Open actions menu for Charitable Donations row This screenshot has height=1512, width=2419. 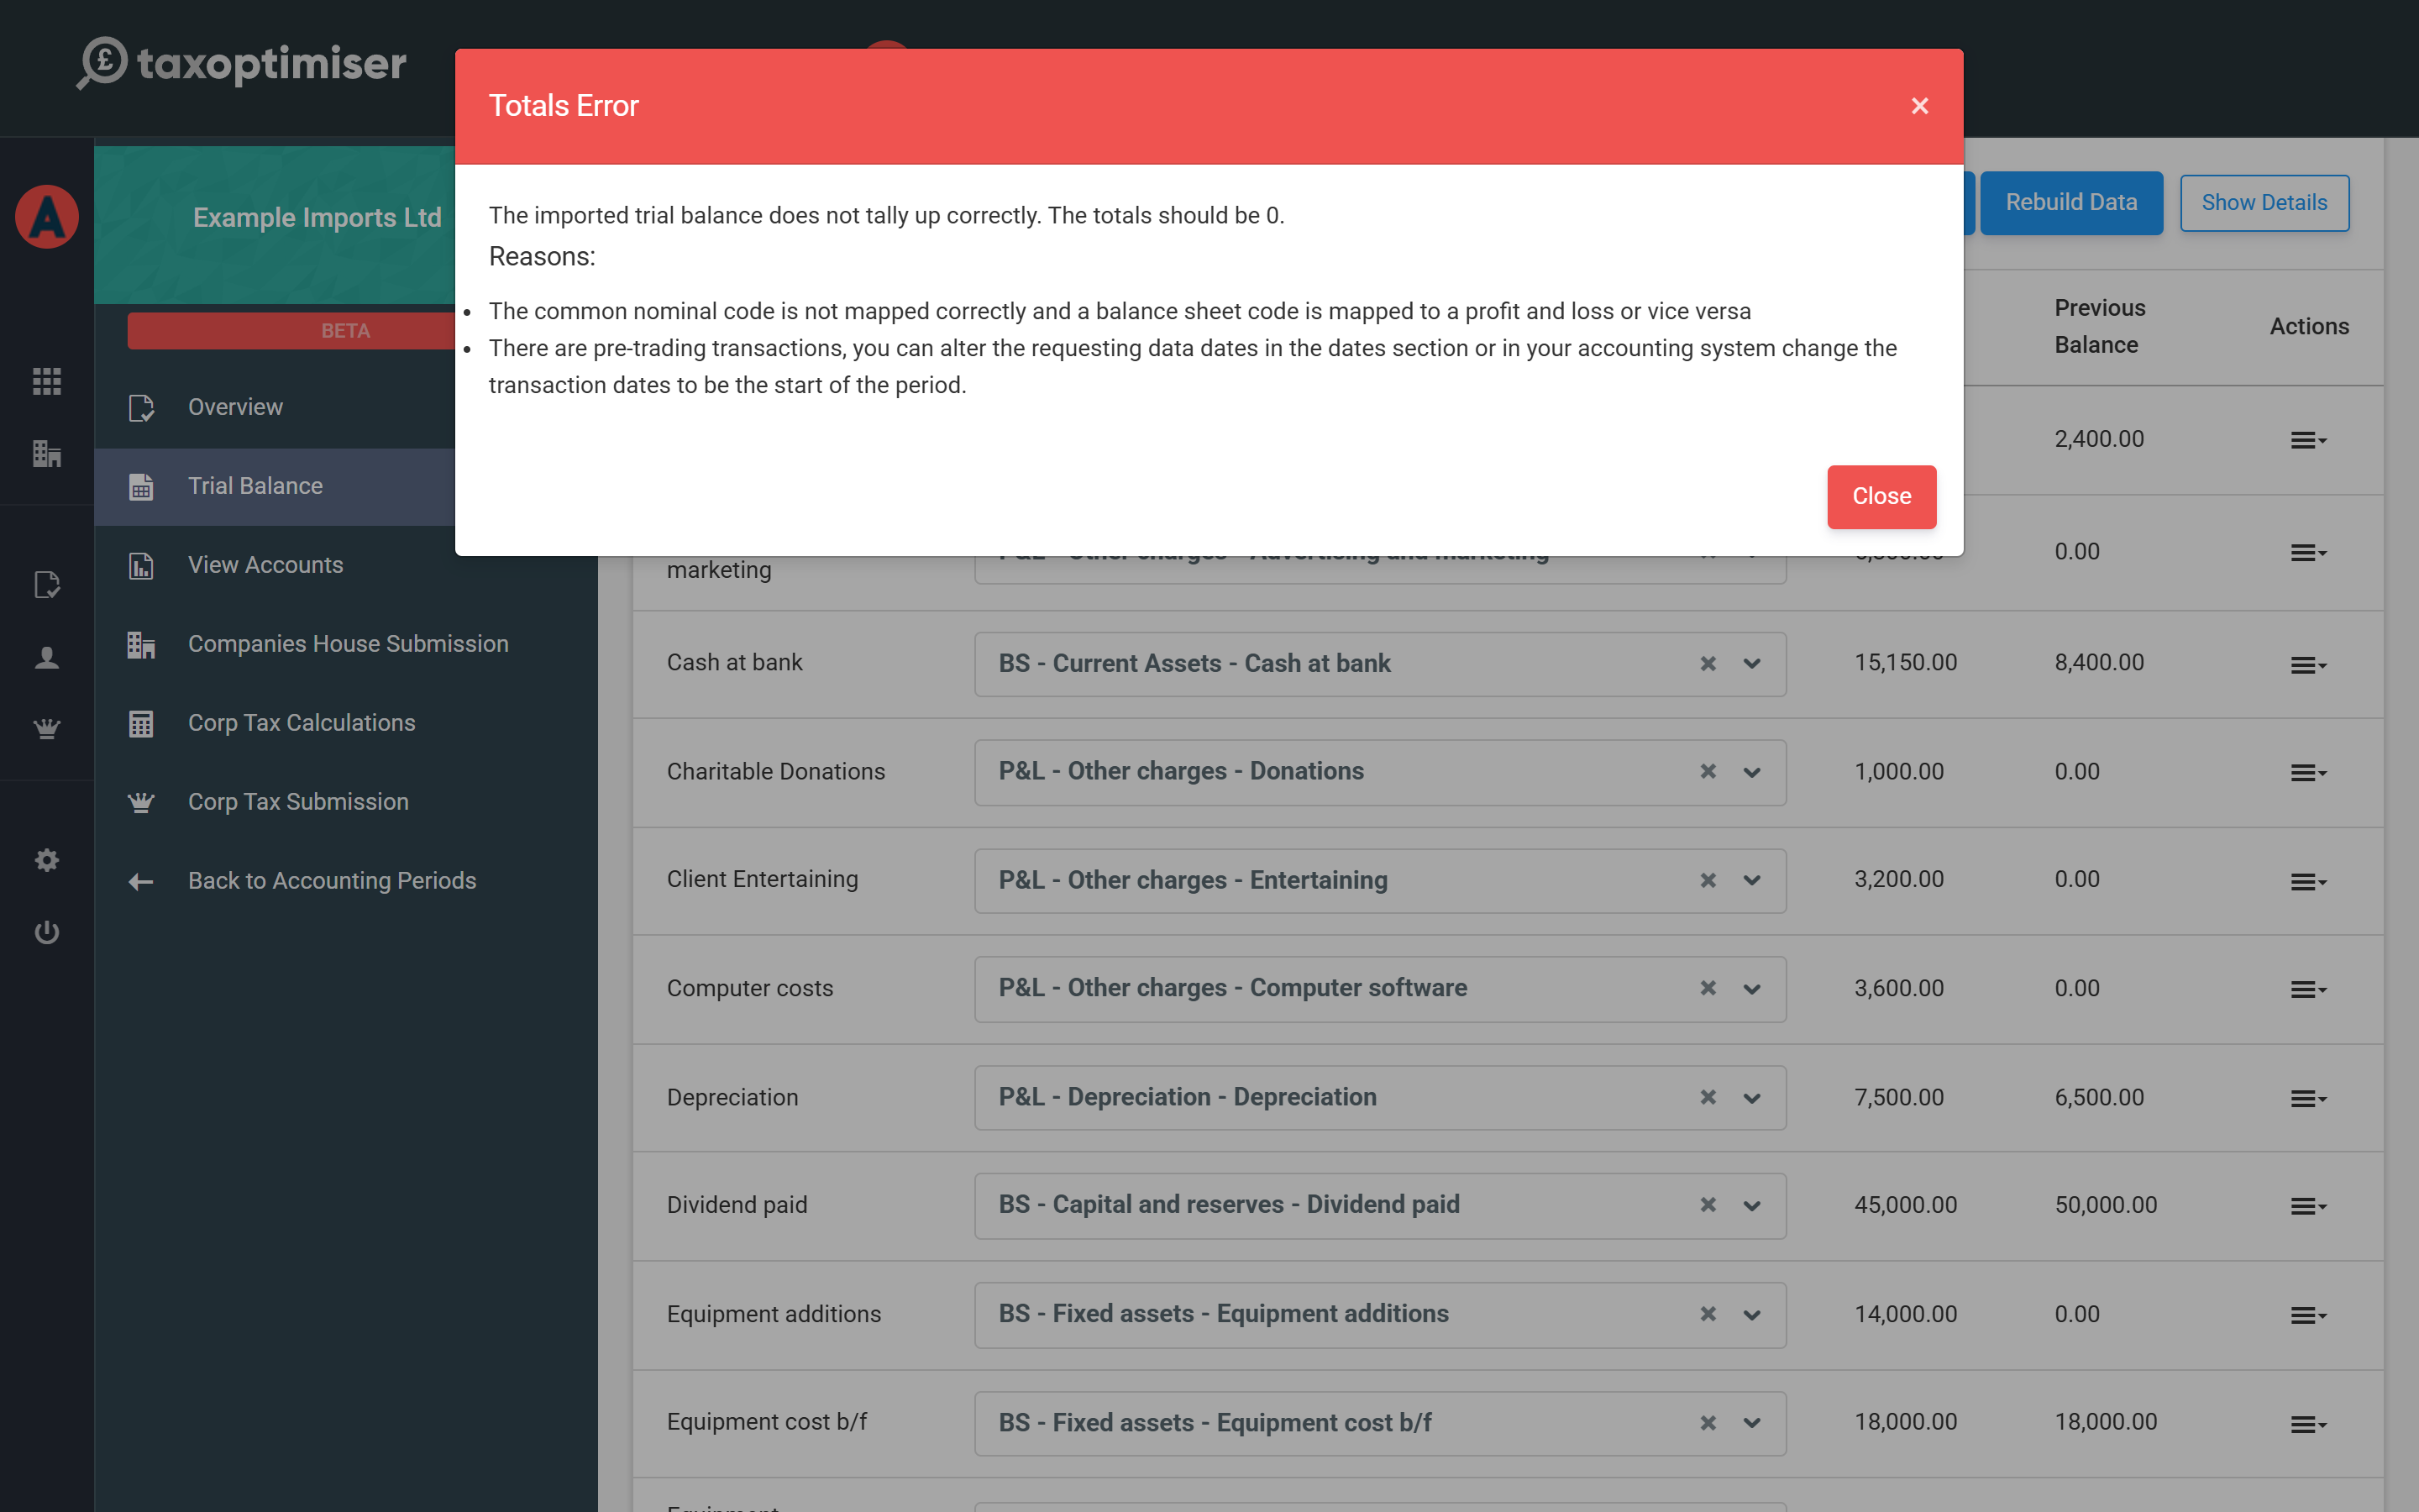(2308, 773)
